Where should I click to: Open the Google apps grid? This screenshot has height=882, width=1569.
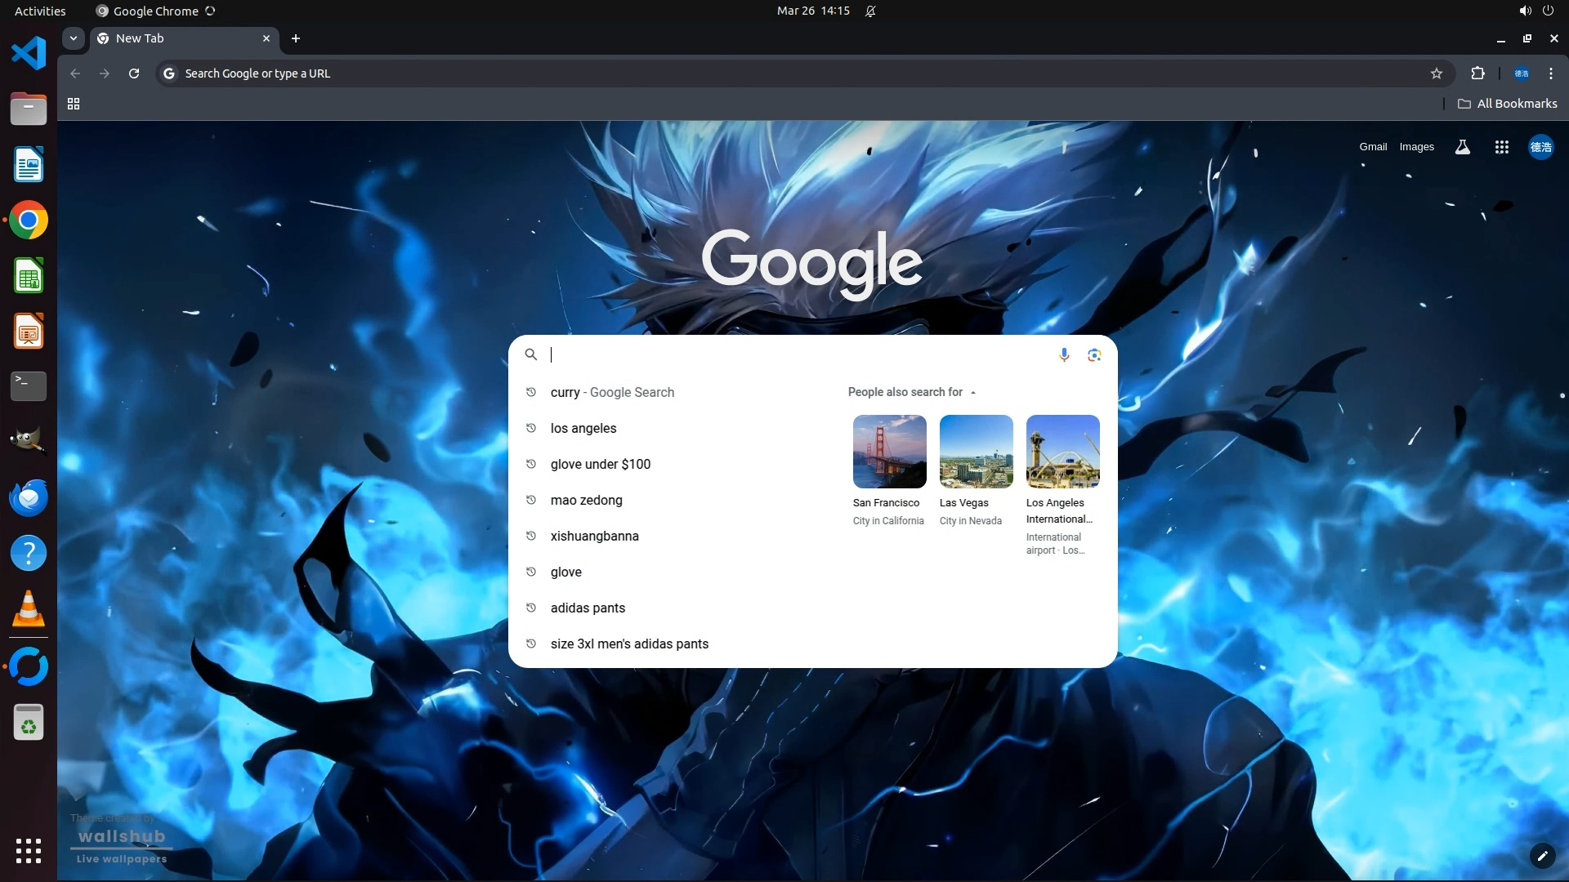click(x=1501, y=147)
